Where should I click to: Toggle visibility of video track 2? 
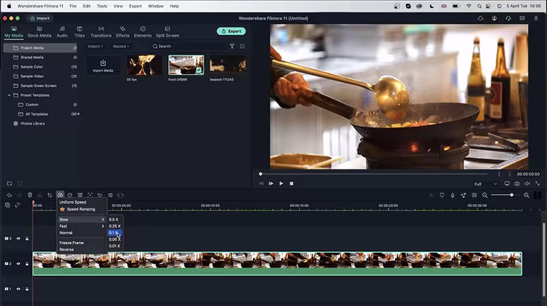18,264
